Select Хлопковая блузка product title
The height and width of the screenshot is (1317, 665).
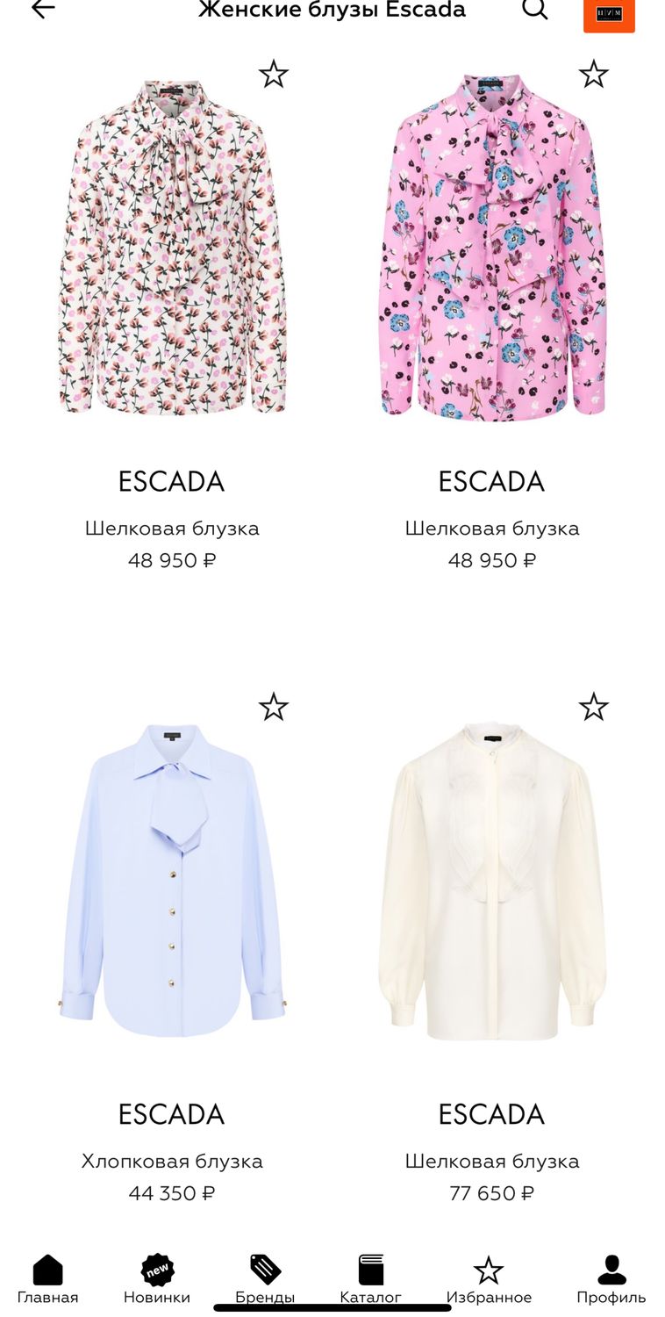tap(172, 1161)
